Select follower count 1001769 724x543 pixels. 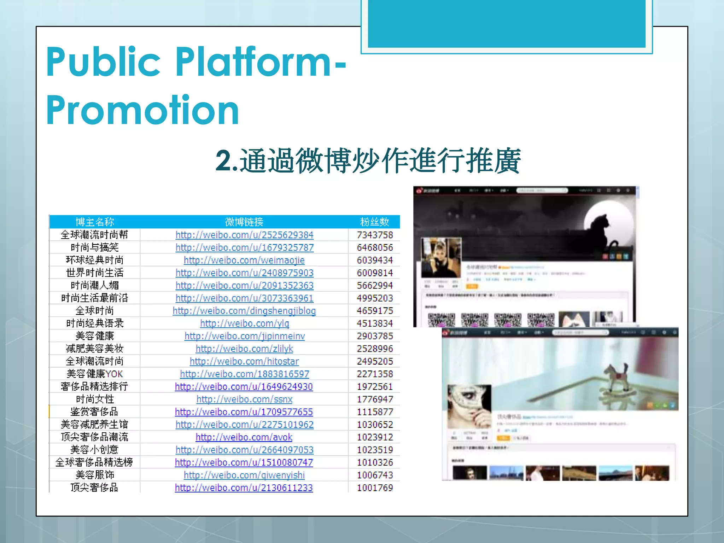(375, 488)
